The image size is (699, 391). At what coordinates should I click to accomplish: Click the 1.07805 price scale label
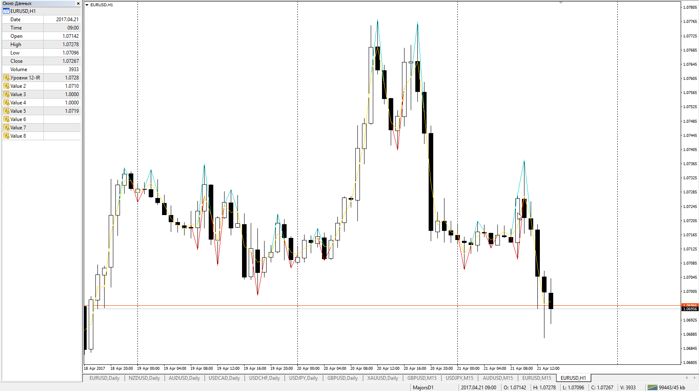click(690, 7)
